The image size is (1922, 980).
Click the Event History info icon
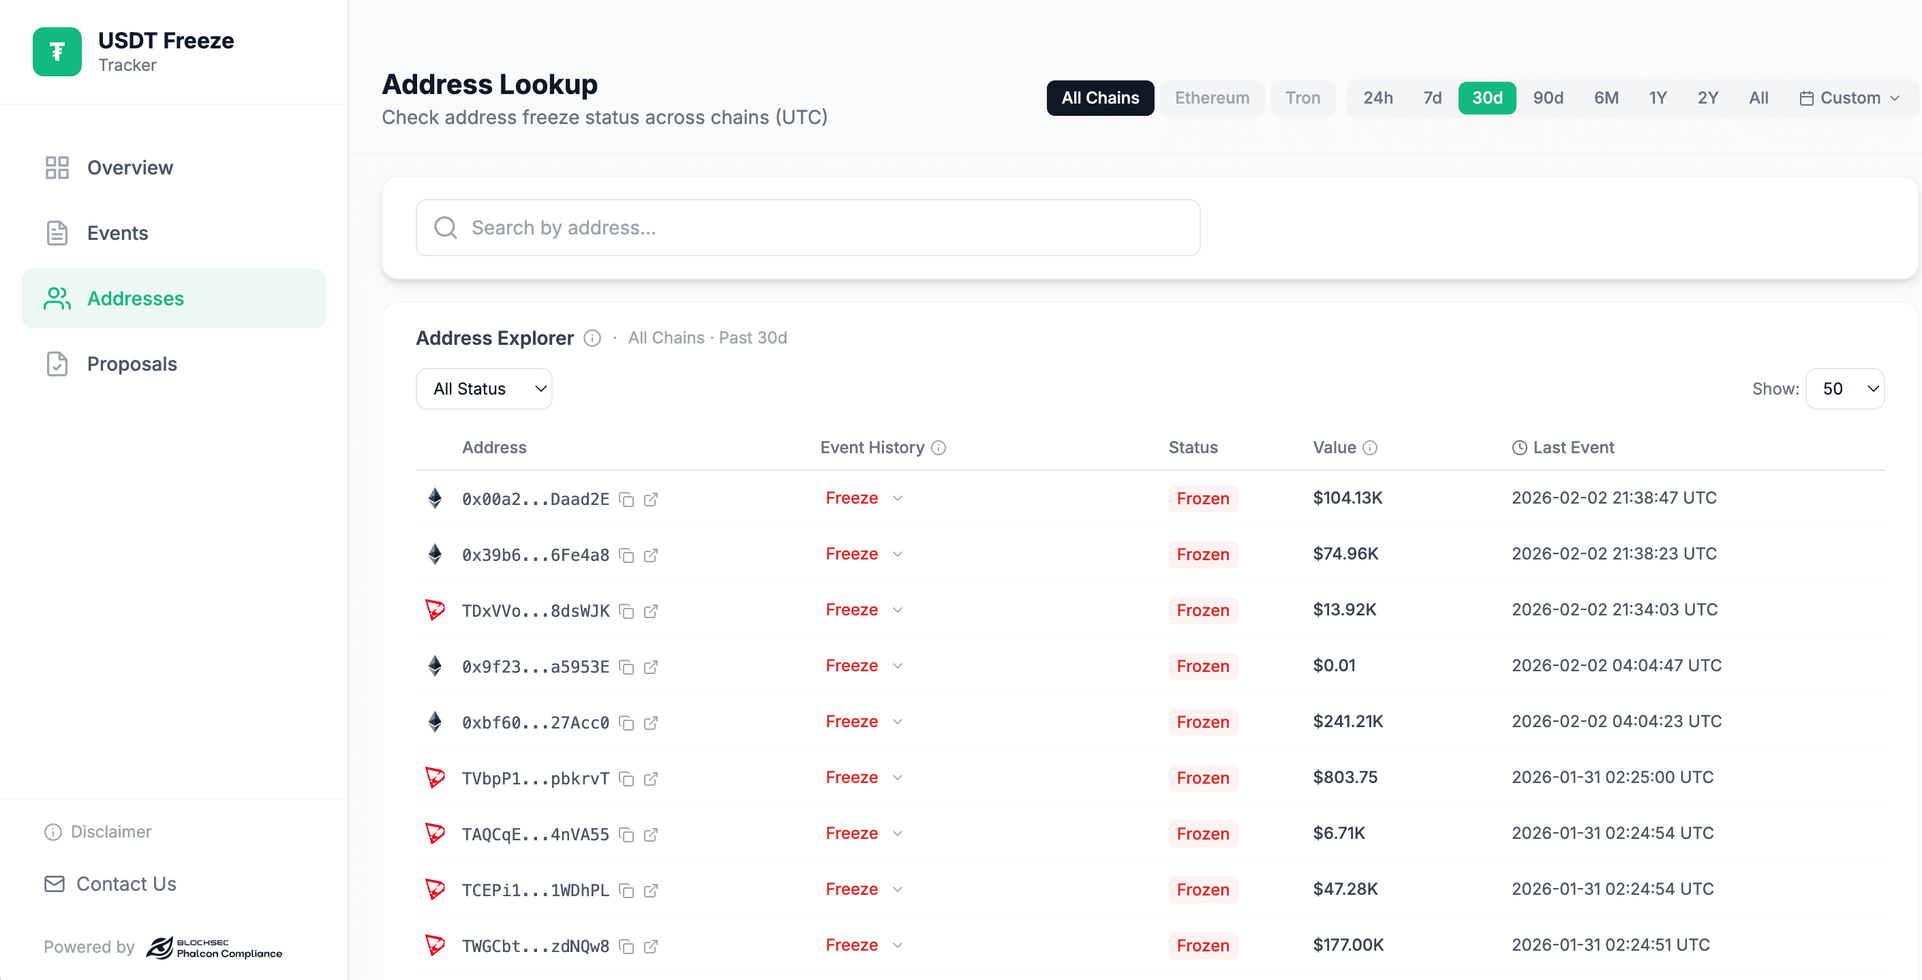[x=939, y=448]
